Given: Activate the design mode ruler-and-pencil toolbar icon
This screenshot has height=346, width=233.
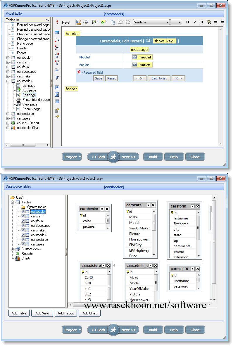Looking at the screenshot, I should point(78,22).
